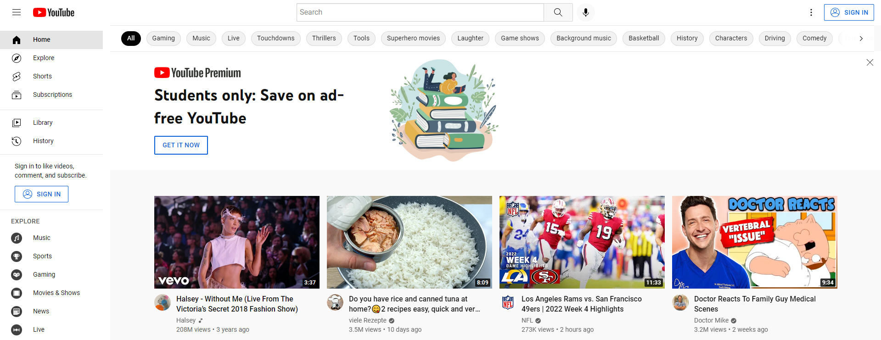Open the Gaming explore icon in sidebar

click(17, 275)
